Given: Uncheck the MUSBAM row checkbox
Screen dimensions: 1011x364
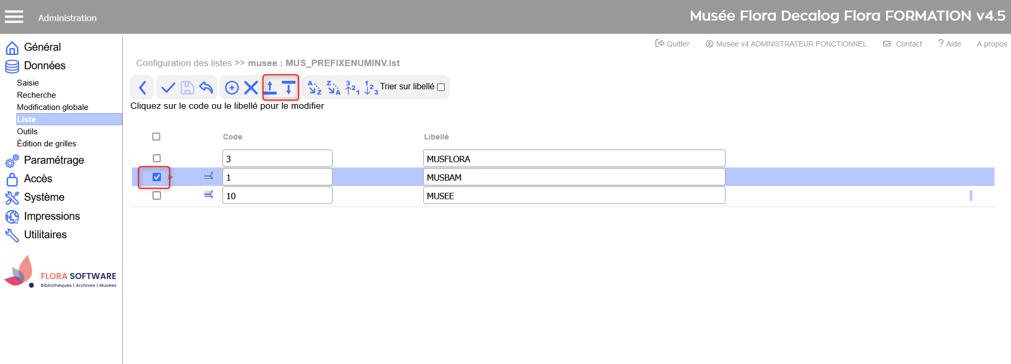Looking at the screenshot, I should [x=157, y=177].
